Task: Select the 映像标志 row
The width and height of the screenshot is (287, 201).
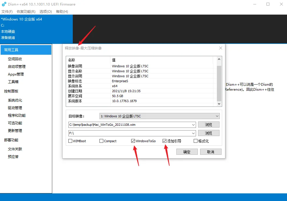Action: coord(140,81)
